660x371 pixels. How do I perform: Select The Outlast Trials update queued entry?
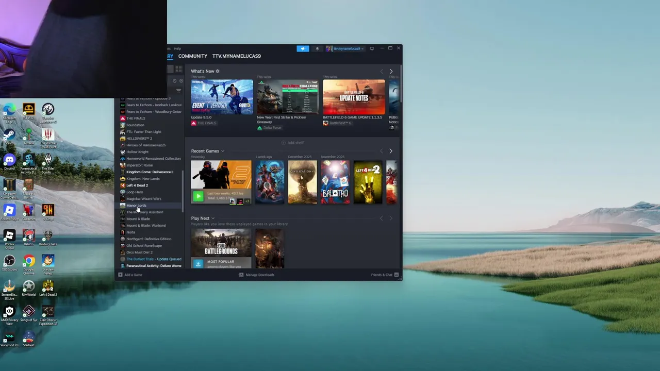coord(152,259)
